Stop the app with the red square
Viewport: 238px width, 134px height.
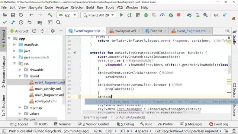pos(178,15)
